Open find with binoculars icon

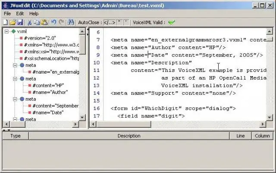tap(71, 22)
